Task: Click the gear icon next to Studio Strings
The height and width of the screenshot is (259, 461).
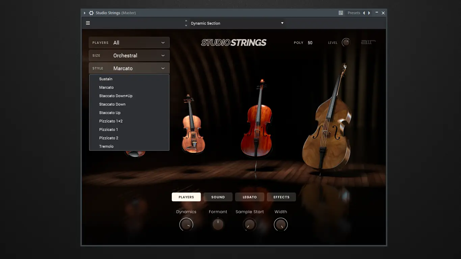Action: click(x=91, y=13)
